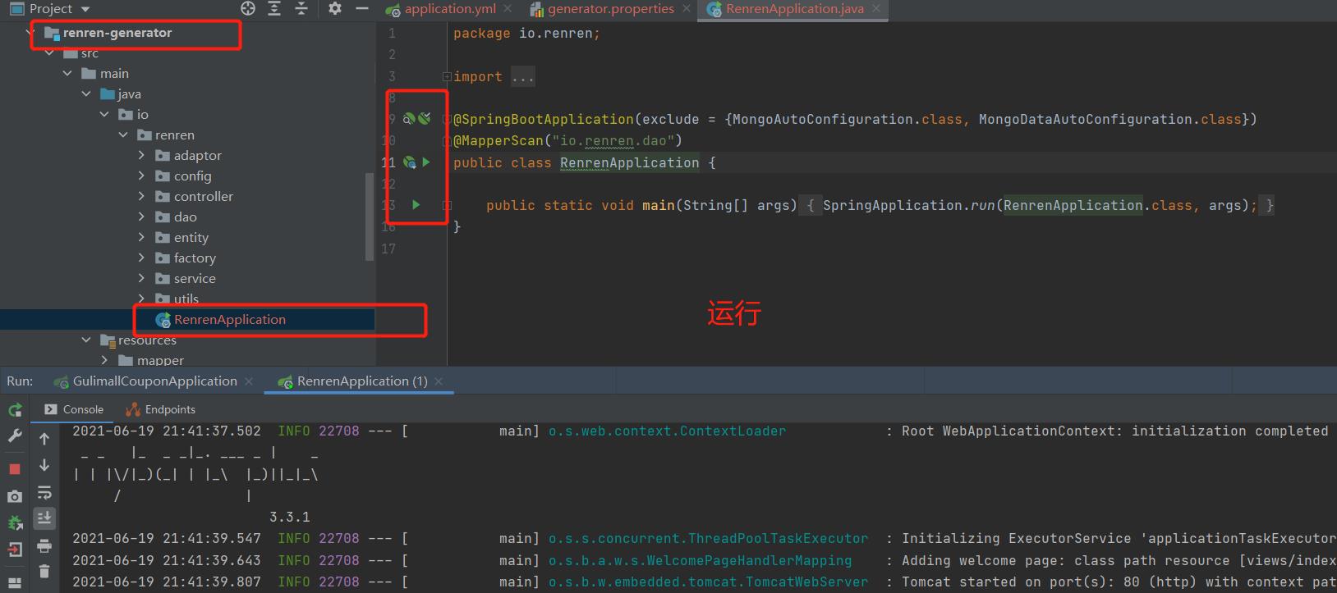
Task: Collapse the resources folder
Action: click(85, 340)
